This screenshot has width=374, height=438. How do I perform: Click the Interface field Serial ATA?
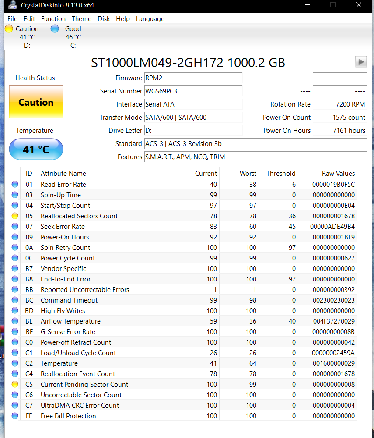tap(193, 104)
